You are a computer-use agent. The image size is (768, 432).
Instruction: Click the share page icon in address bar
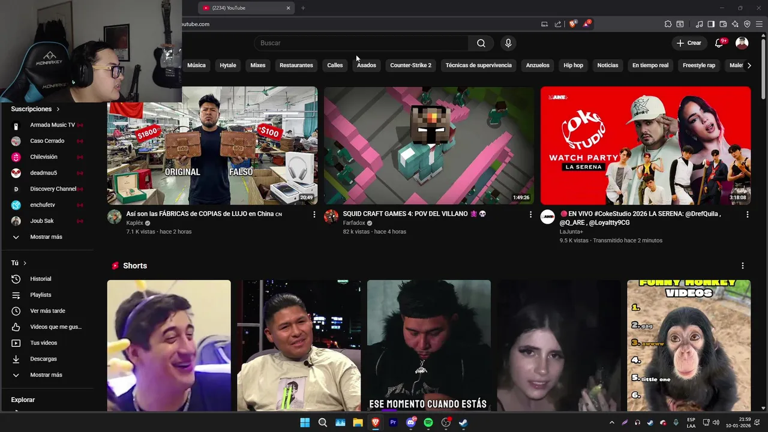(558, 24)
